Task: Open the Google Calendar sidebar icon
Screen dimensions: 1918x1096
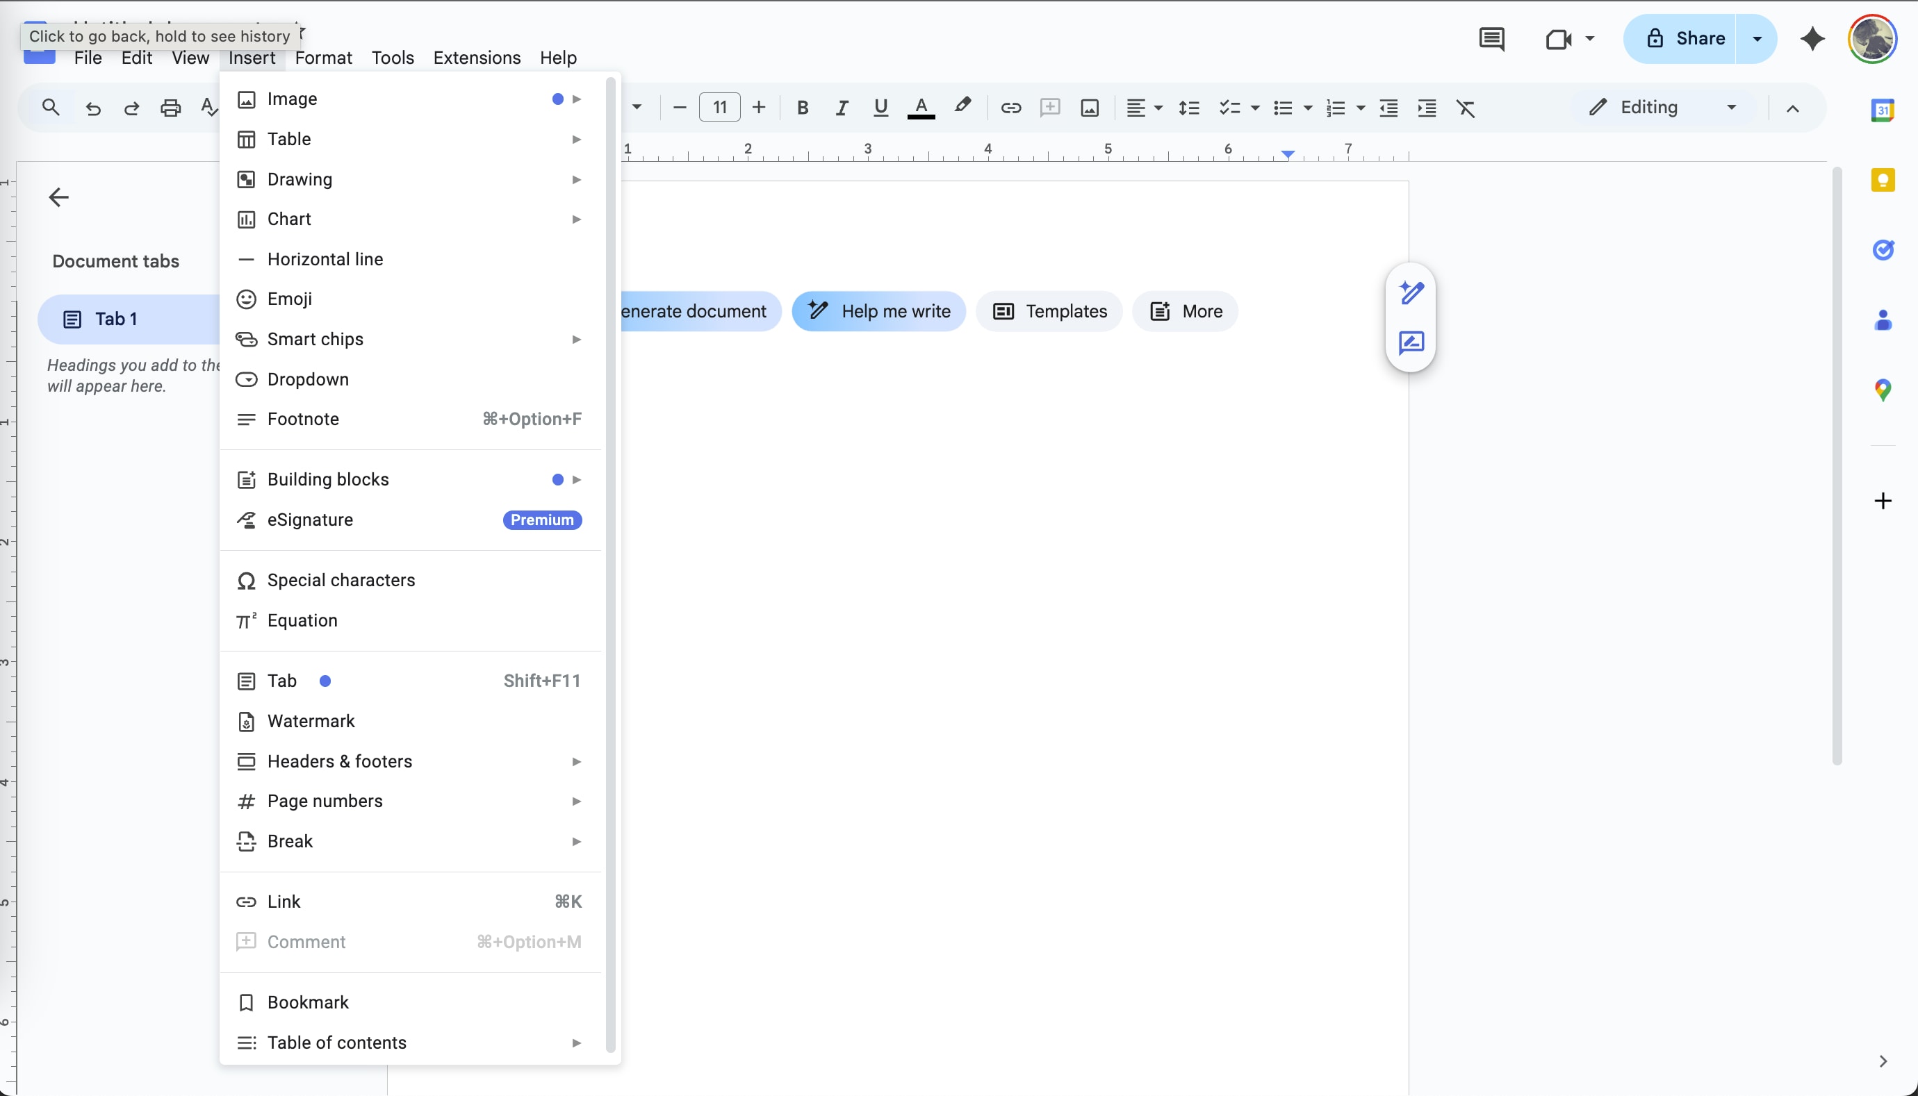Action: point(1882,110)
